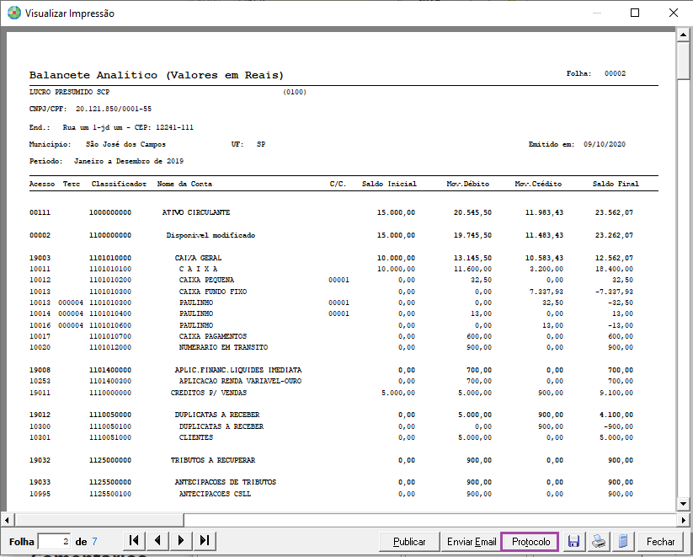This screenshot has height=557, width=693.
Task: Click the Classificador column header
Action: pyautogui.click(x=119, y=184)
